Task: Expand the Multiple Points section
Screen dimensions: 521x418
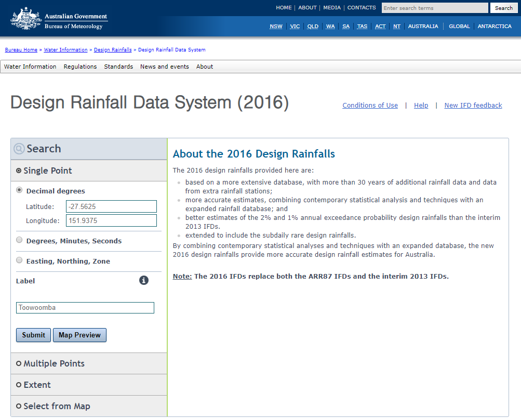Action: 89,363
